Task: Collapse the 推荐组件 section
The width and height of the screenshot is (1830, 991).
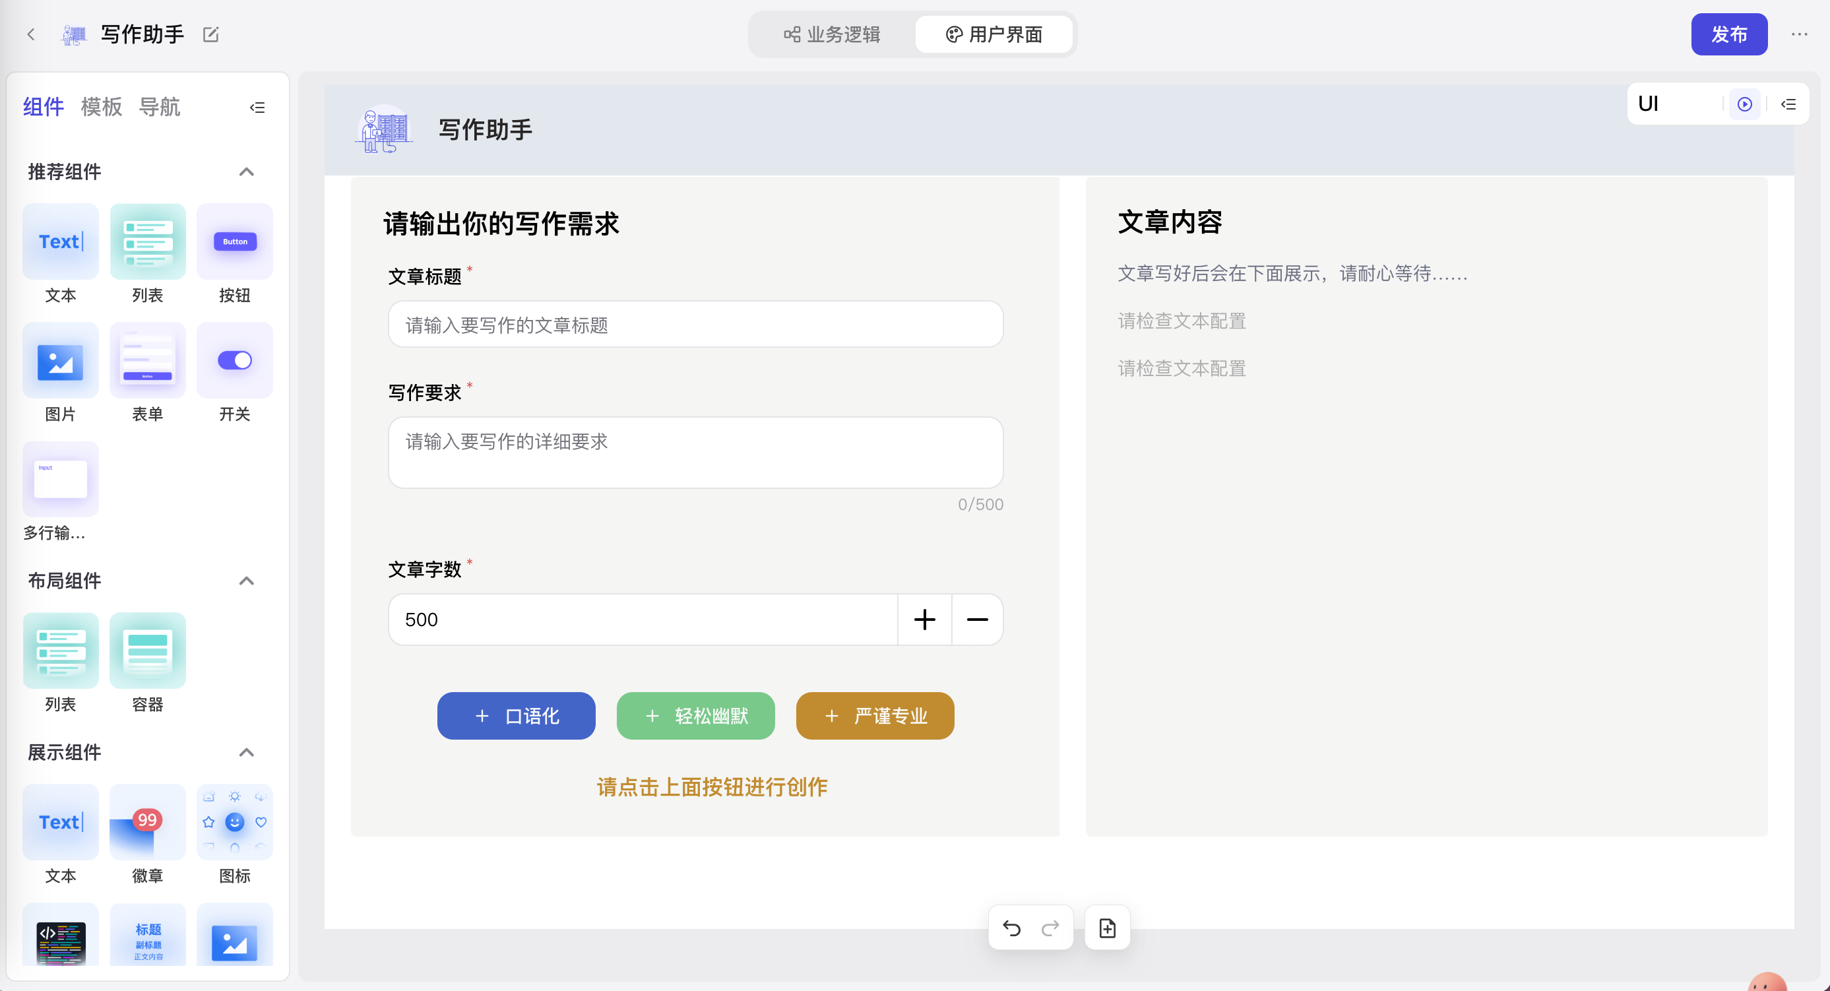Action: point(246,172)
